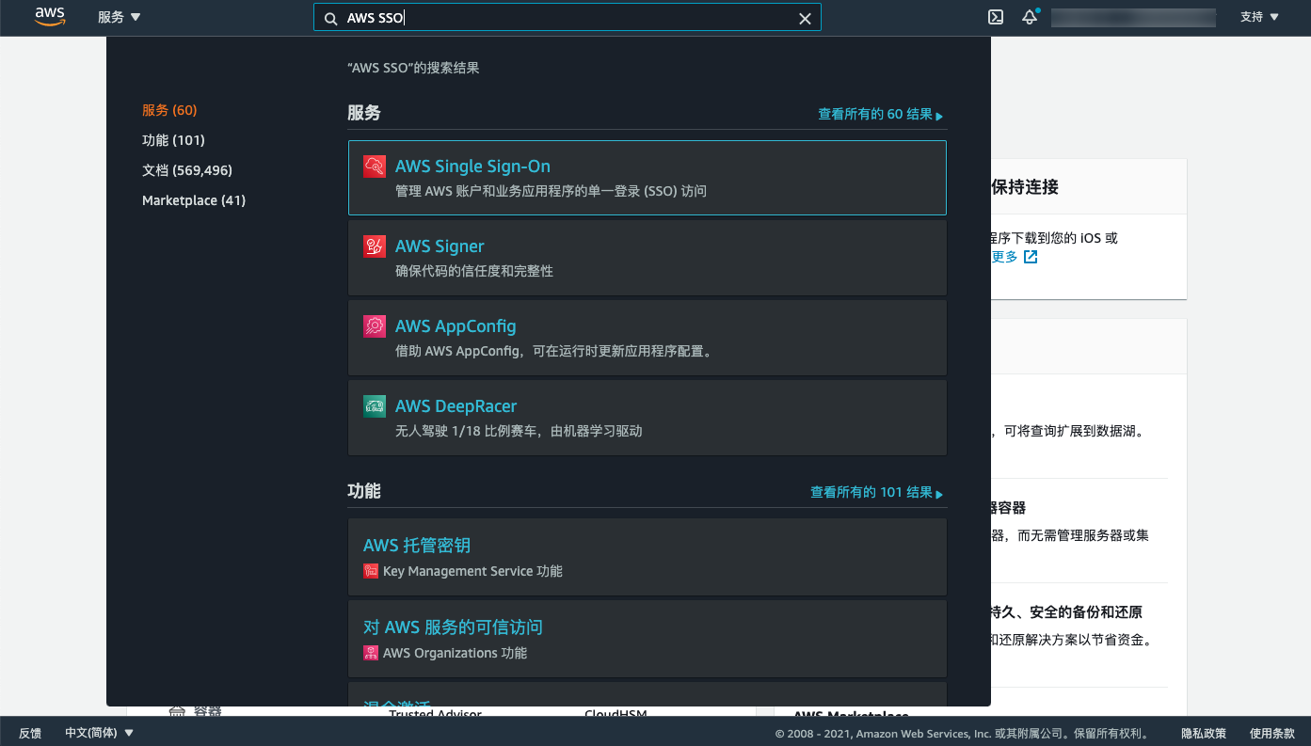
Task: Select the 功能 (101) filter category
Action: (173, 140)
